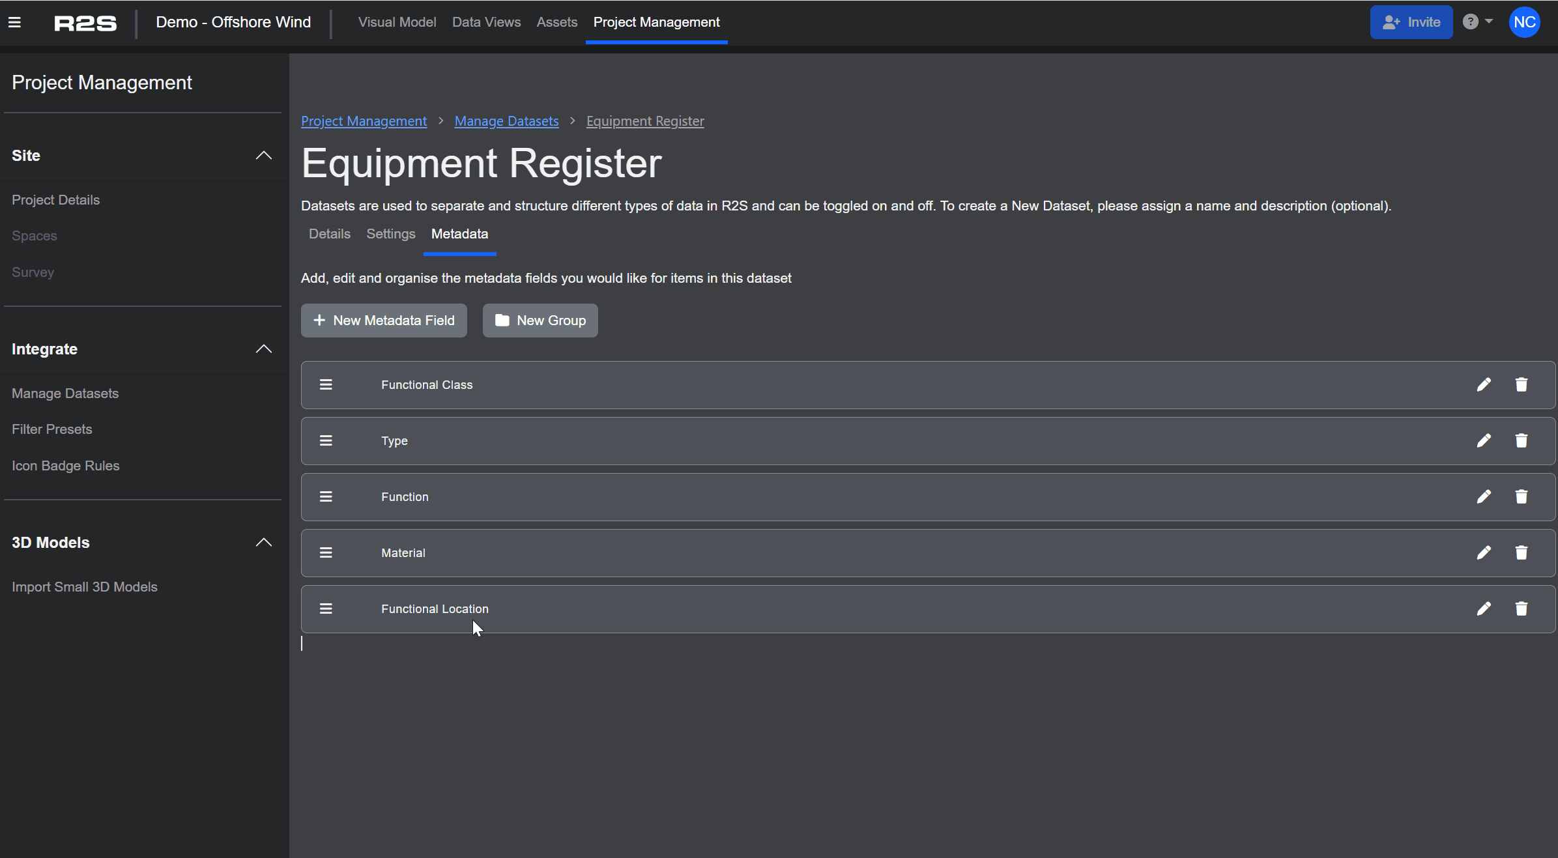The width and height of the screenshot is (1558, 858).
Task: Open the help dropdown menu
Action: (1477, 22)
